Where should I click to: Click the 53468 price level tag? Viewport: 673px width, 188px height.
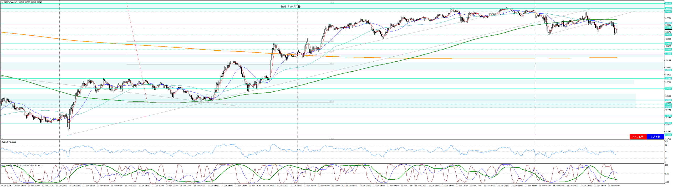(668, 44)
